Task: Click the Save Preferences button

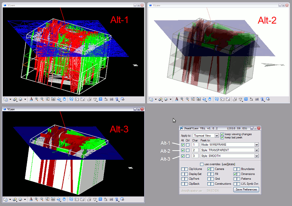Action: point(247,189)
